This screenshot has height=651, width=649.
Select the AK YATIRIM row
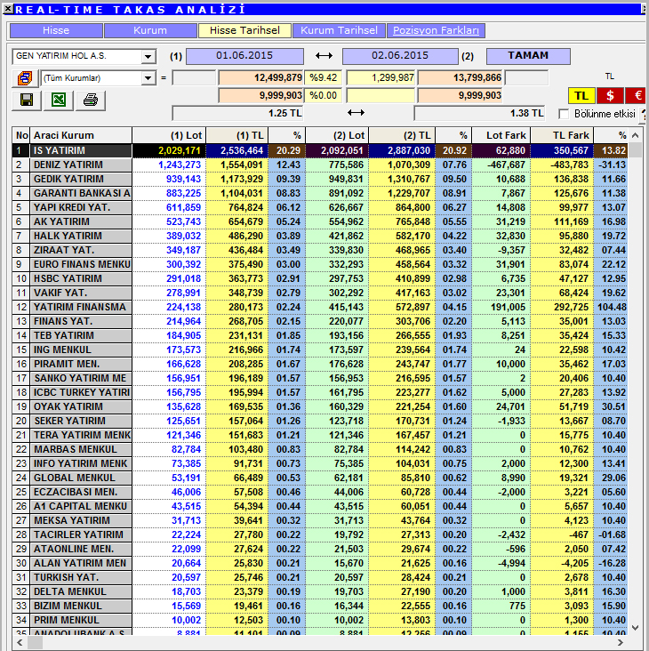point(320,221)
